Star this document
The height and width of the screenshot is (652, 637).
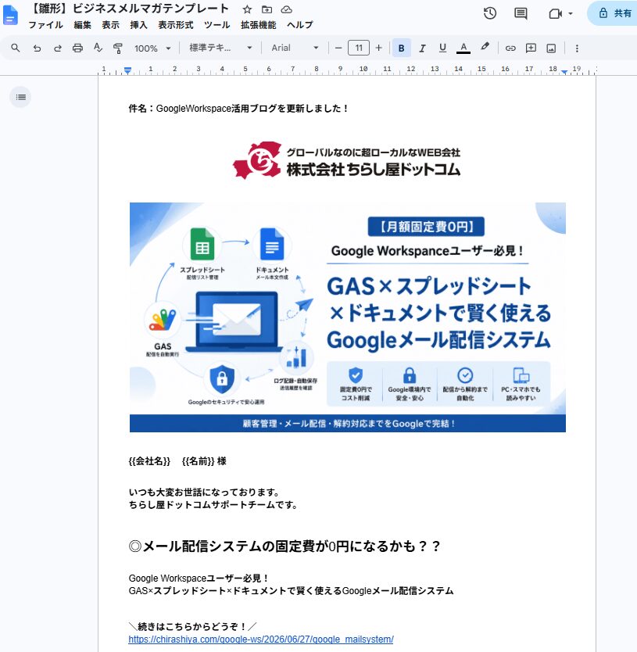pyautogui.click(x=247, y=9)
